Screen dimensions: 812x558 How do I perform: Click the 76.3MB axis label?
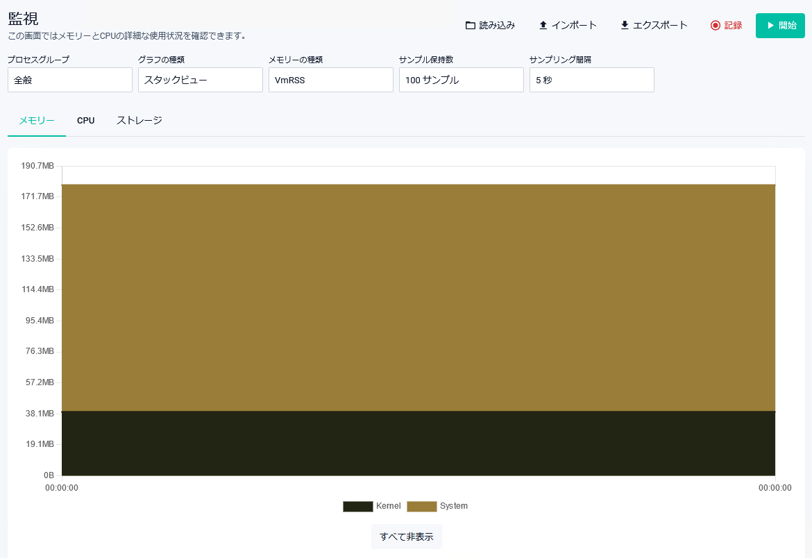click(40, 351)
